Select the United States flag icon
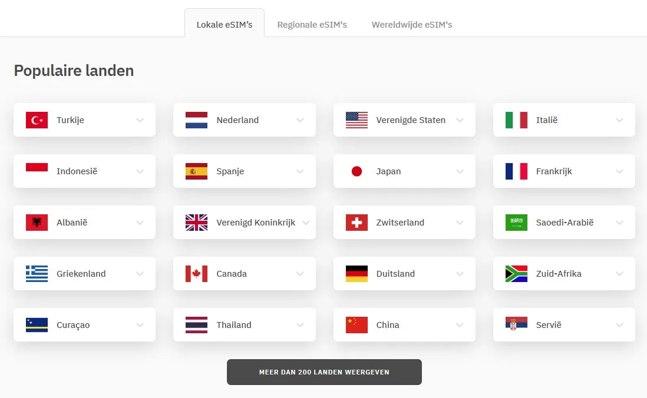This screenshot has height=398, width=647. 356,120
